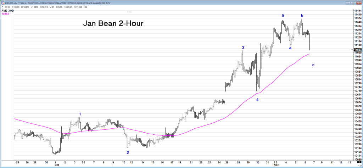
Task: Close the soybeans chart window
Action: [359, 2]
